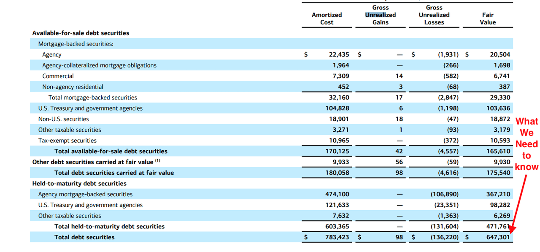Click the Commercial row label
This screenshot has width=540, height=252.
58,76
